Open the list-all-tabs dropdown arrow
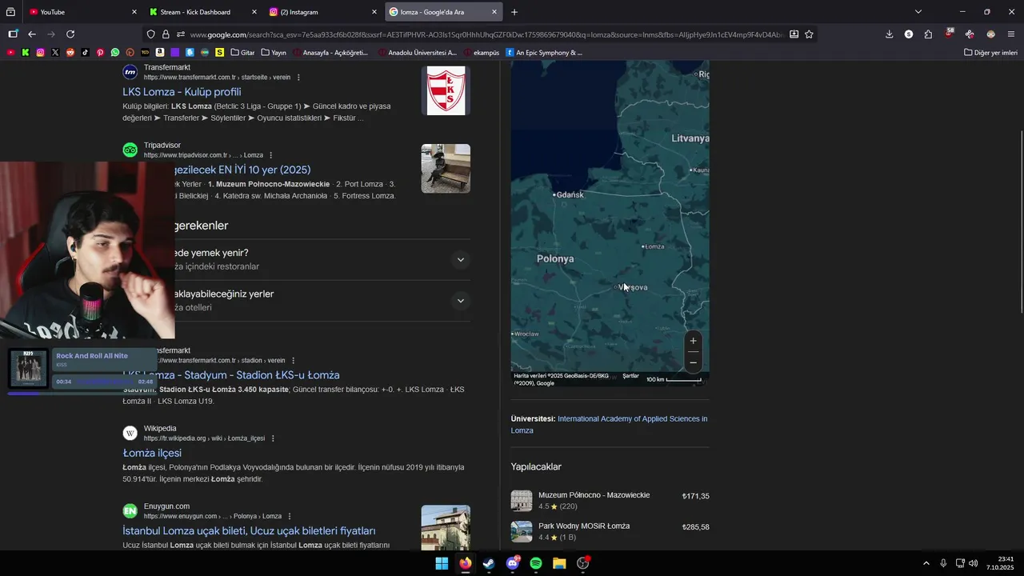Image resolution: width=1024 pixels, height=576 pixels. tap(918, 12)
